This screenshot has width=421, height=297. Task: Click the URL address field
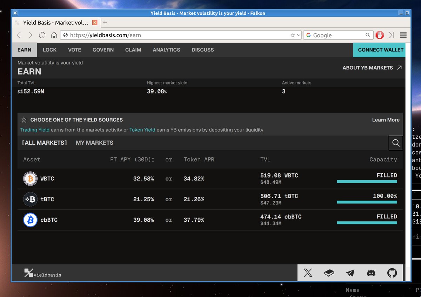pyautogui.click(x=181, y=35)
